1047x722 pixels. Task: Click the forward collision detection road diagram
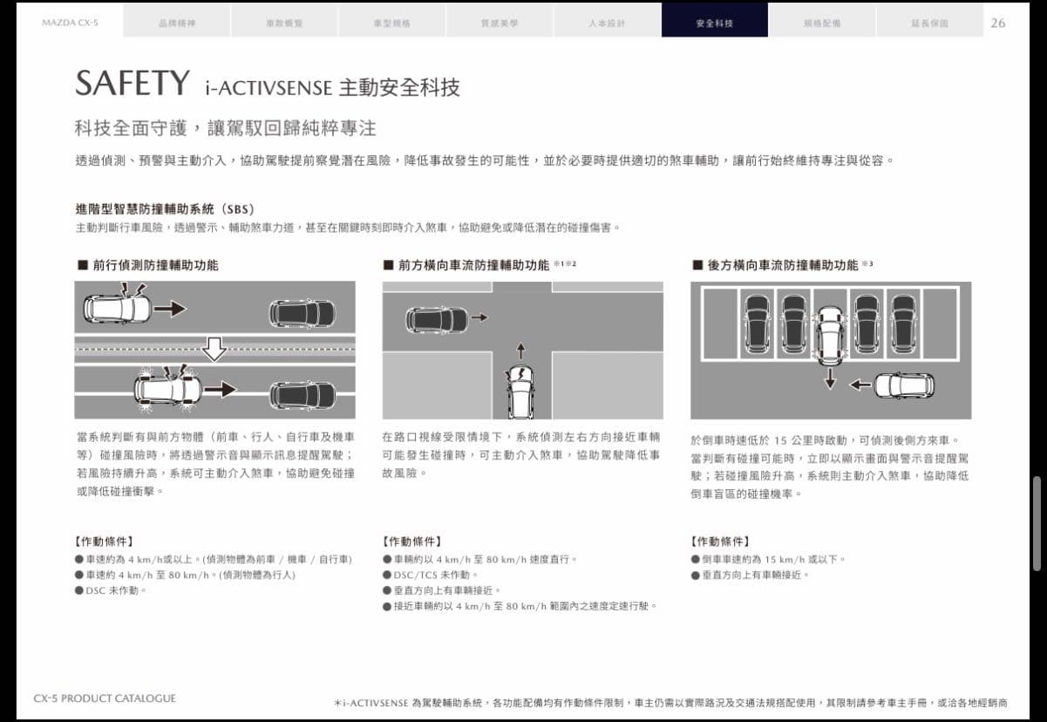coord(214,350)
